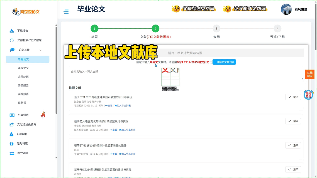
Task: Click the 限时抢购 alarm clock badge
Action: pyautogui.click(x=308, y=95)
